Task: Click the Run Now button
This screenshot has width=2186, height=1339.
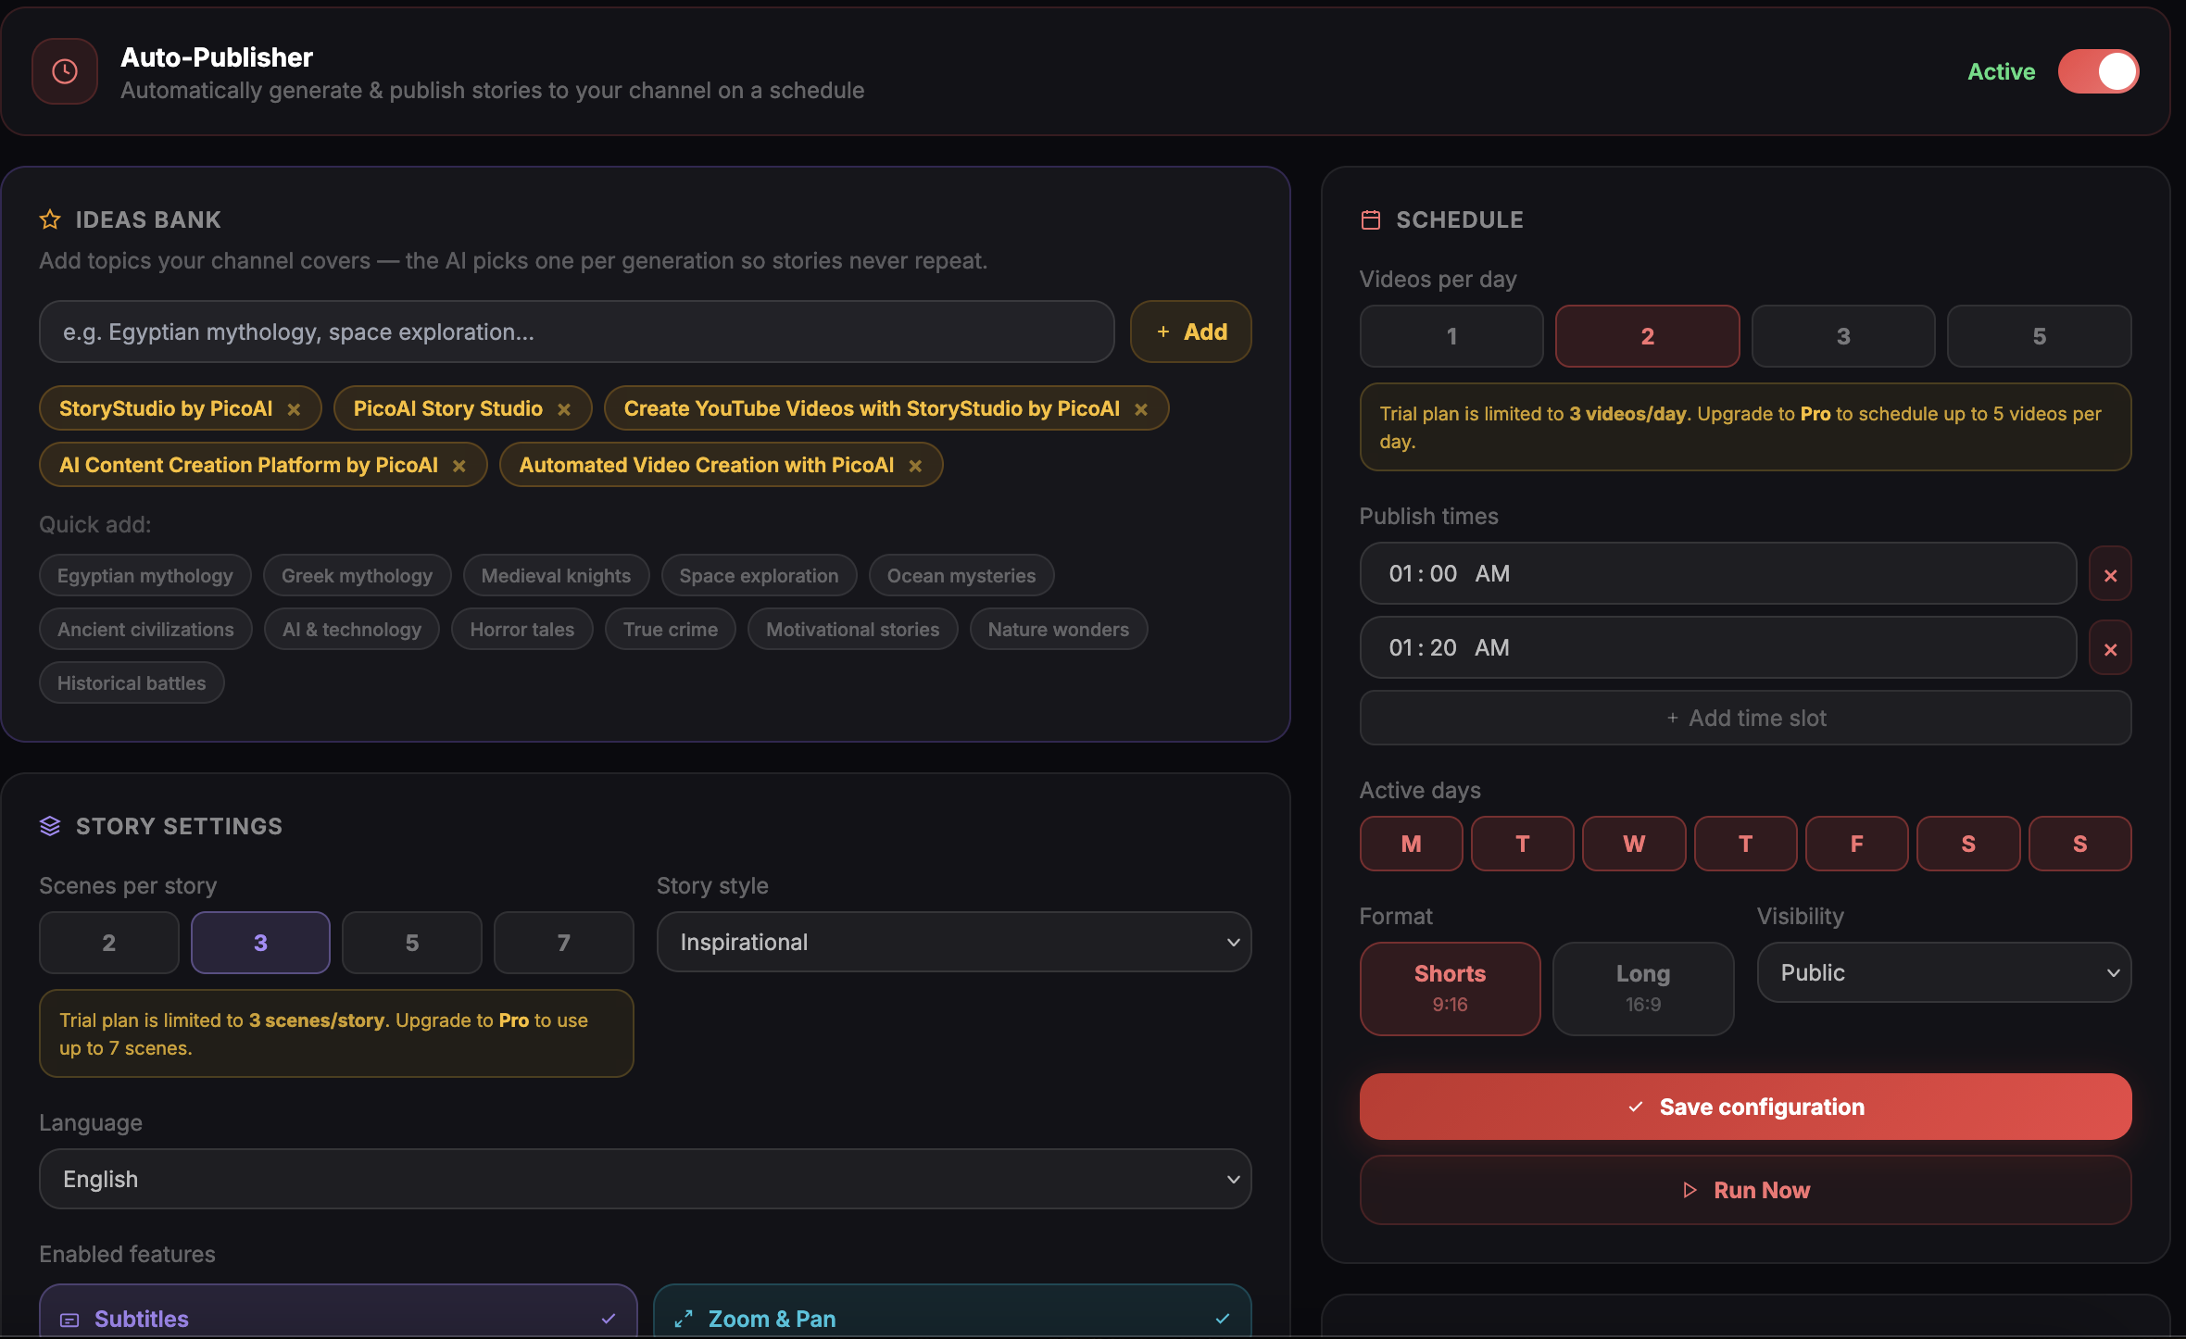Action: [1745, 1190]
